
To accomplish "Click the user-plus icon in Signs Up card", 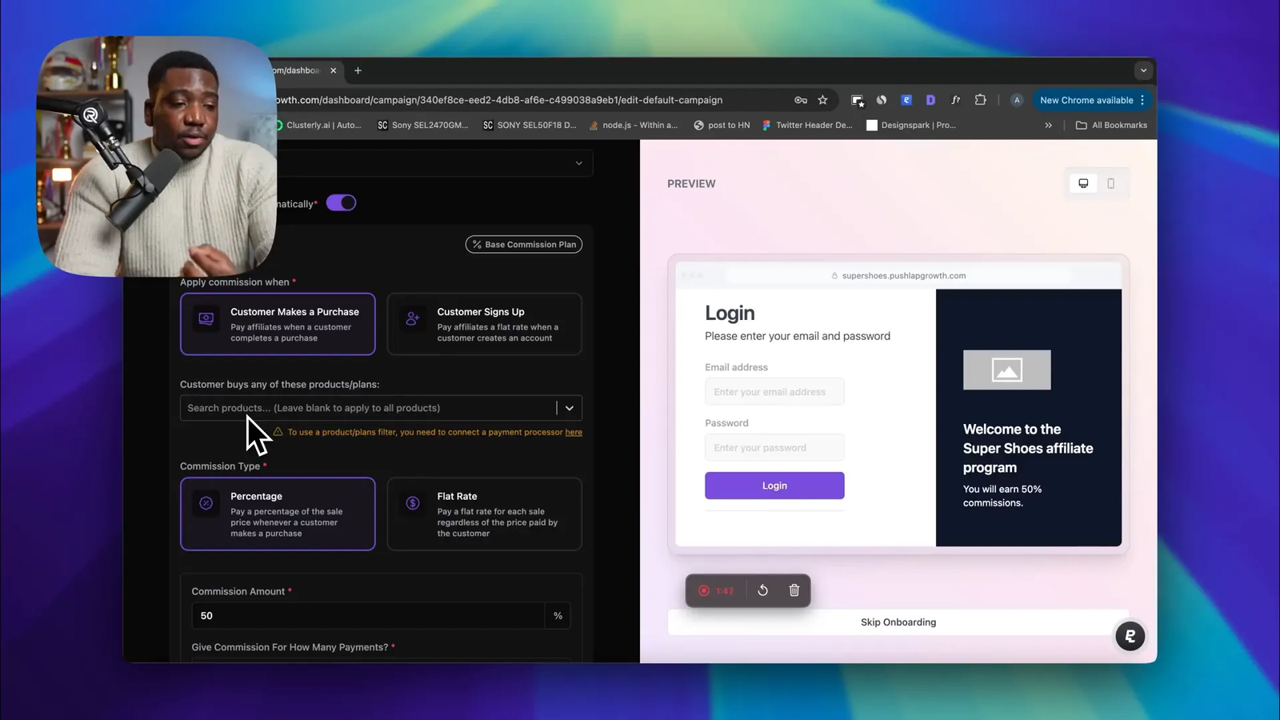I will pos(413,318).
